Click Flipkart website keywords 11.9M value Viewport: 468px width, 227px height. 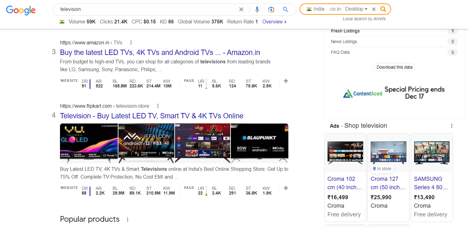pyautogui.click(x=169, y=193)
